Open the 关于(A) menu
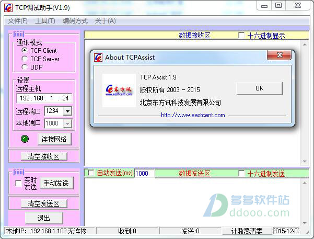The height and width of the screenshot is (239, 314). pos(106,21)
